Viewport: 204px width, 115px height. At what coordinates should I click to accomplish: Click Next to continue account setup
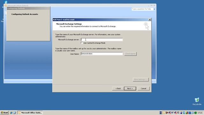pyautogui.click(x=130, y=88)
